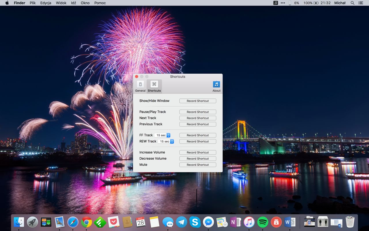
Task: Launch Safari from the Dock
Action: 73,222
